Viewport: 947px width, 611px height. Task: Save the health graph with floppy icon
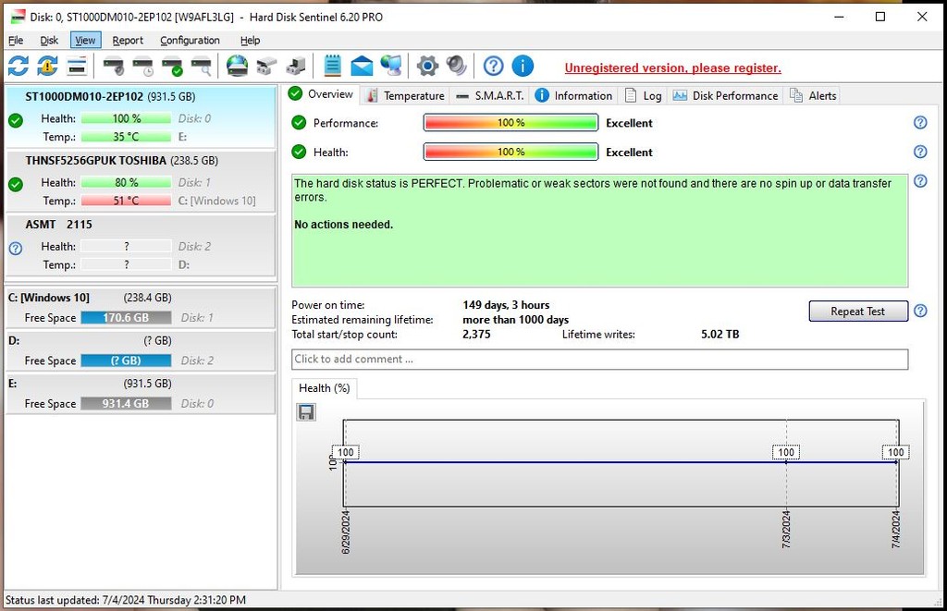[306, 411]
